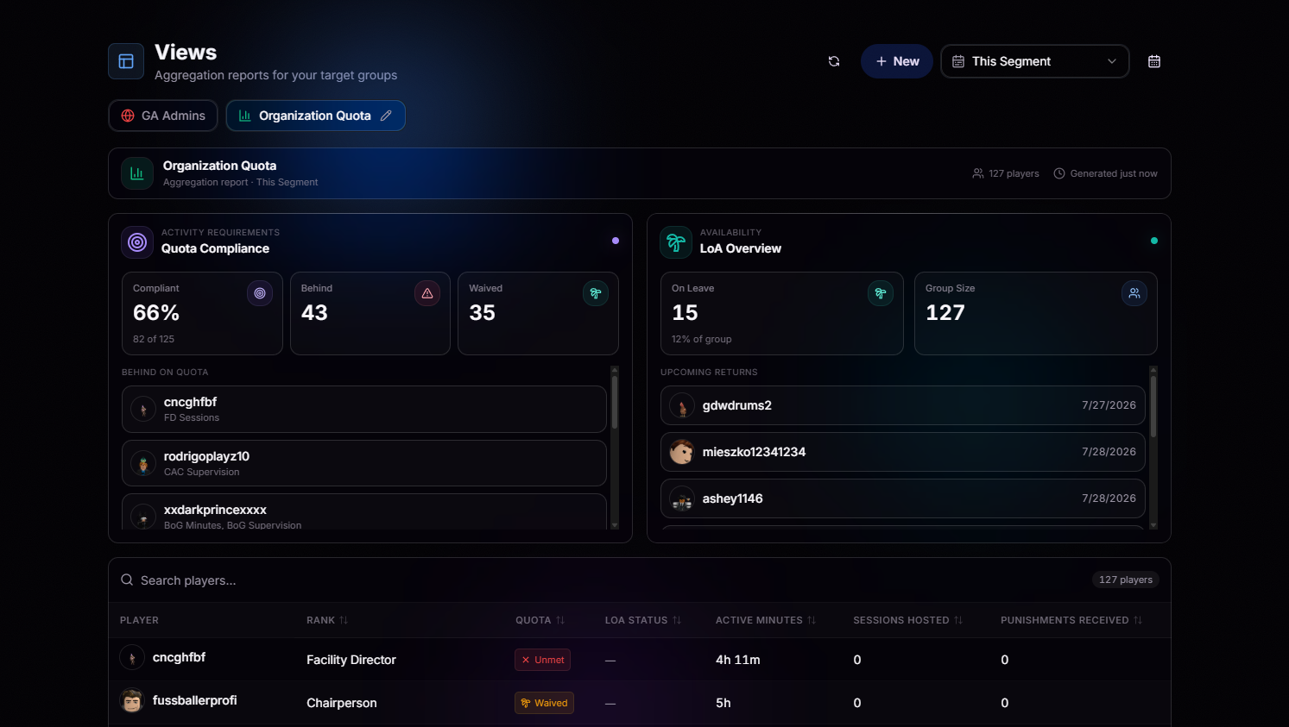Open rodrigoplayz10 CAC Supervision entry
Viewport: 1289px width, 727px height.
pyautogui.click(x=364, y=463)
